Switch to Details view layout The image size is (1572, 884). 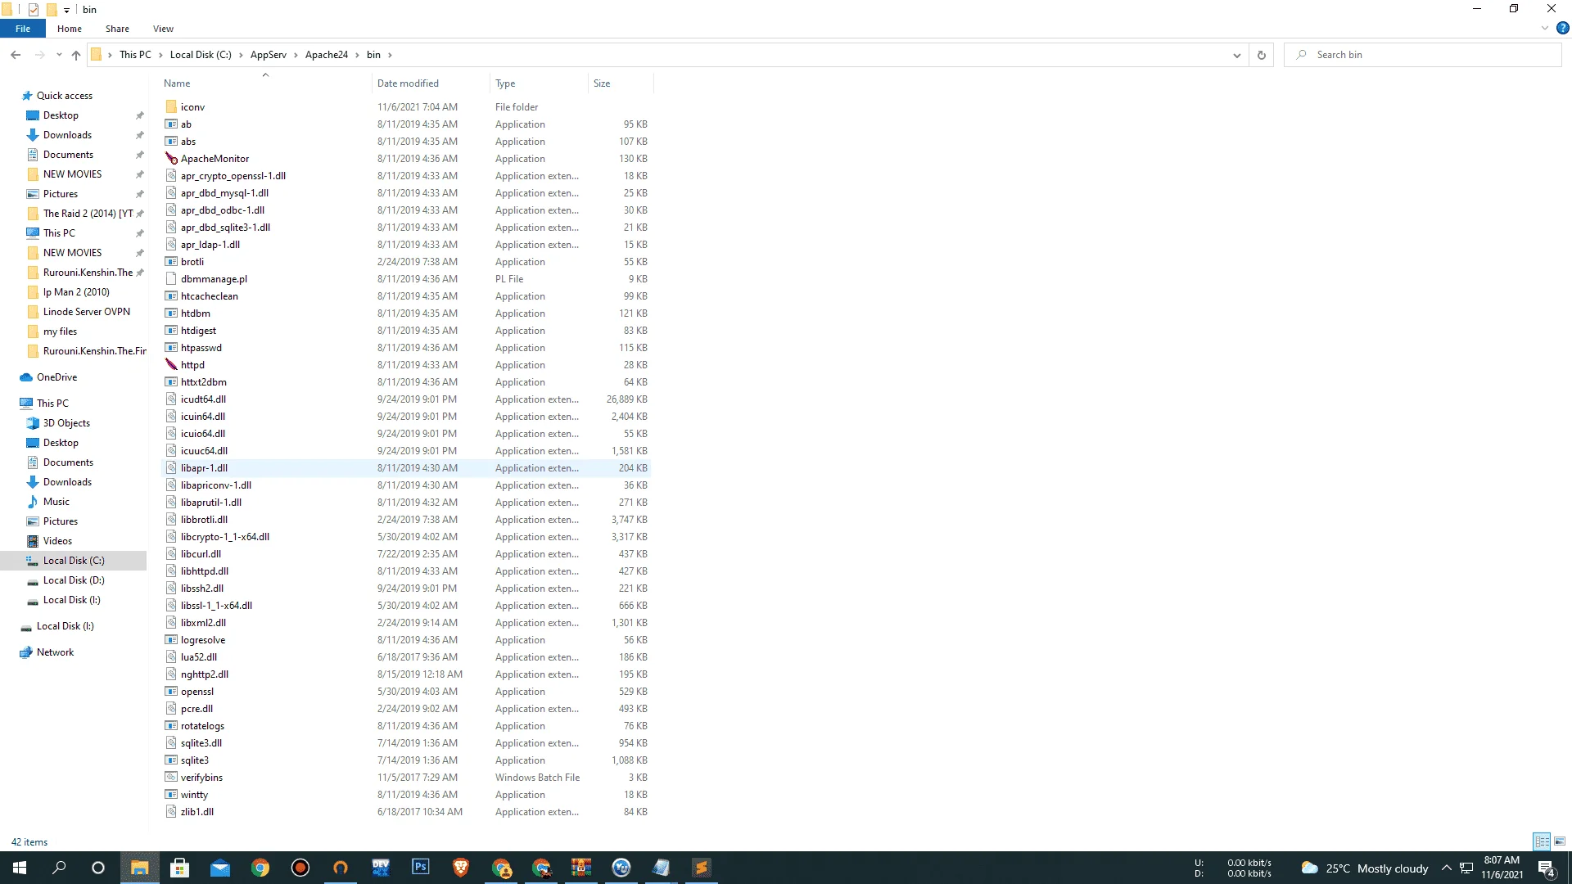pyautogui.click(x=1542, y=841)
